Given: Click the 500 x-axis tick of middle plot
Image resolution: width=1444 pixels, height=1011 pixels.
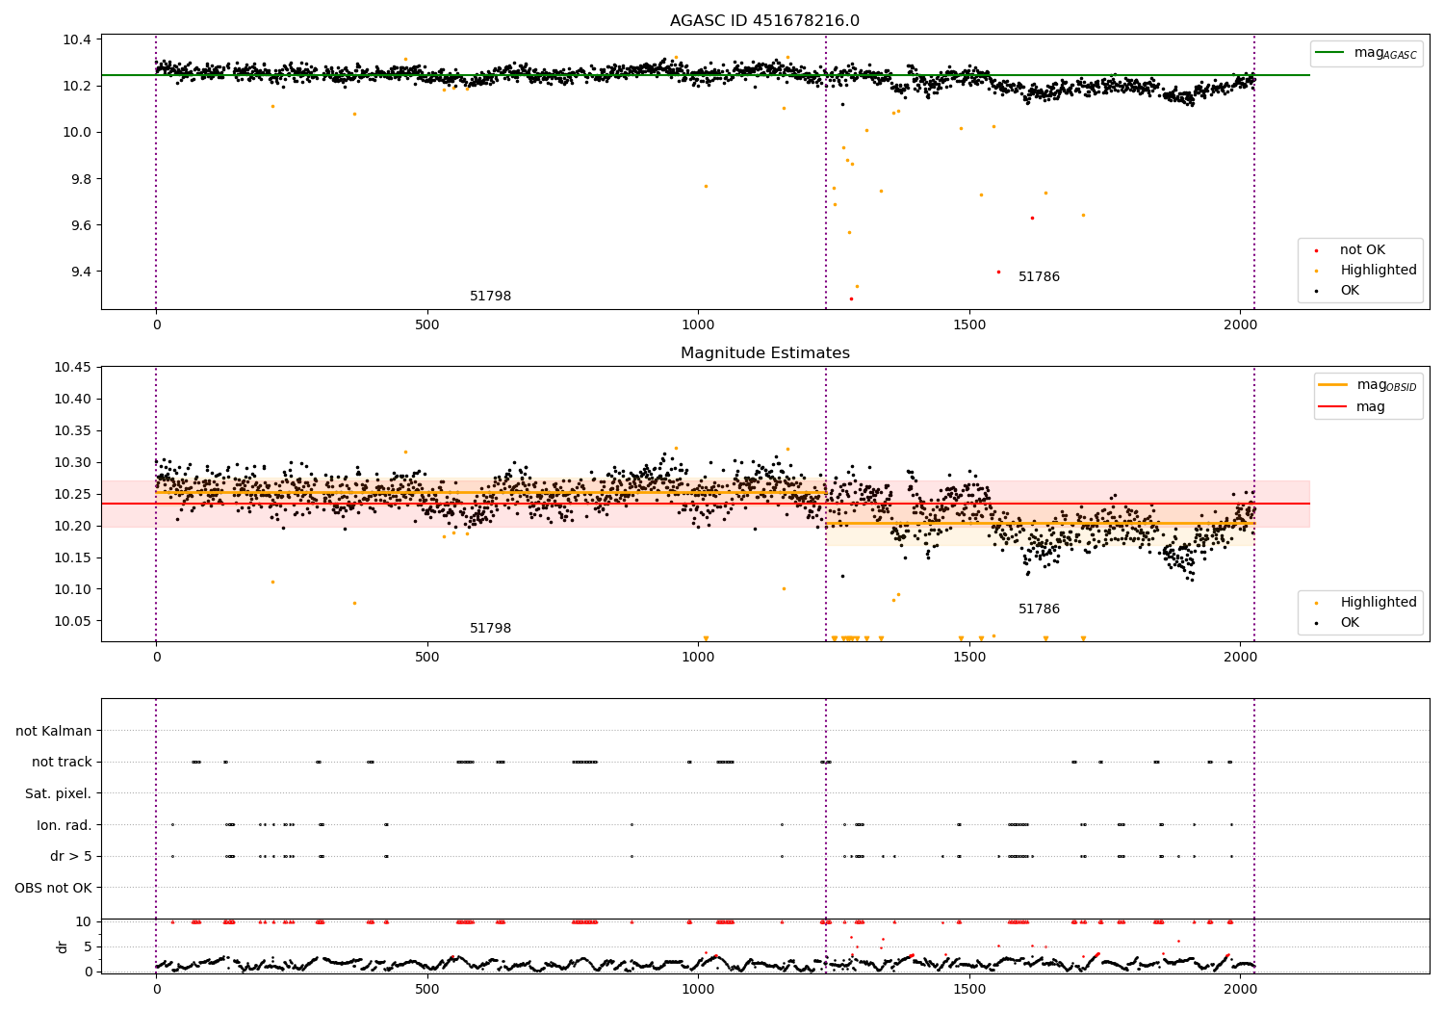Looking at the screenshot, I should click(x=427, y=657).
